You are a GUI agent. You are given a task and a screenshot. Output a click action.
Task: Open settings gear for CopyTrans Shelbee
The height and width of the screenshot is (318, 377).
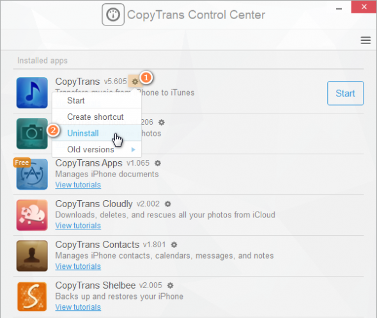(170, 285)
